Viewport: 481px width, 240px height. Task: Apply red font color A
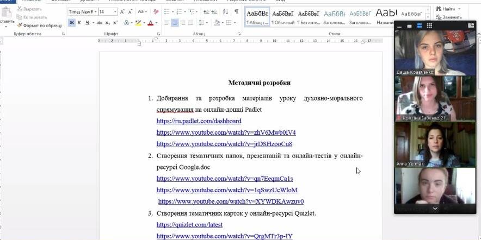point(150,23)
